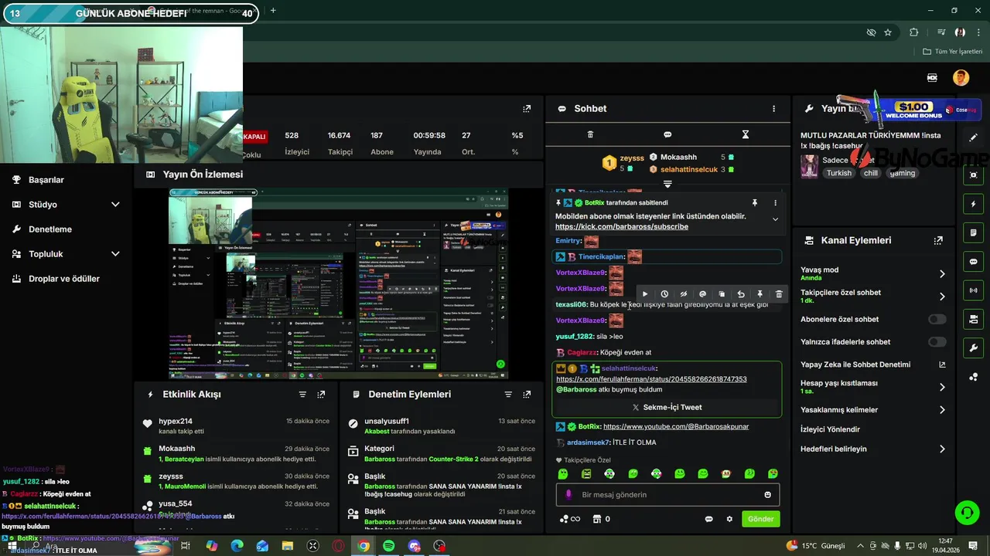Pop out the Etkinlik Akışı panel
Screen dimensions: 990x556
(321, 394)
